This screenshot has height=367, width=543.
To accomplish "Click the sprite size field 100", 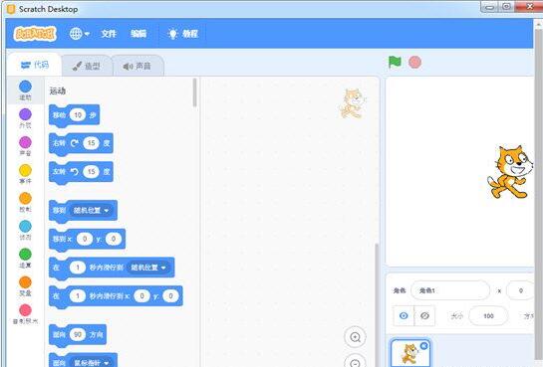I will [488, 316].
